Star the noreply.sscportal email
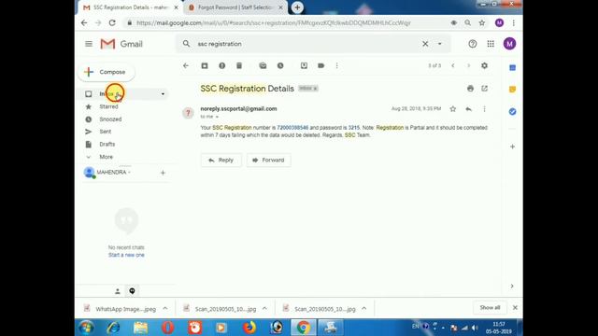The height and width of the screenshot is (336, 598). [452, 109]
